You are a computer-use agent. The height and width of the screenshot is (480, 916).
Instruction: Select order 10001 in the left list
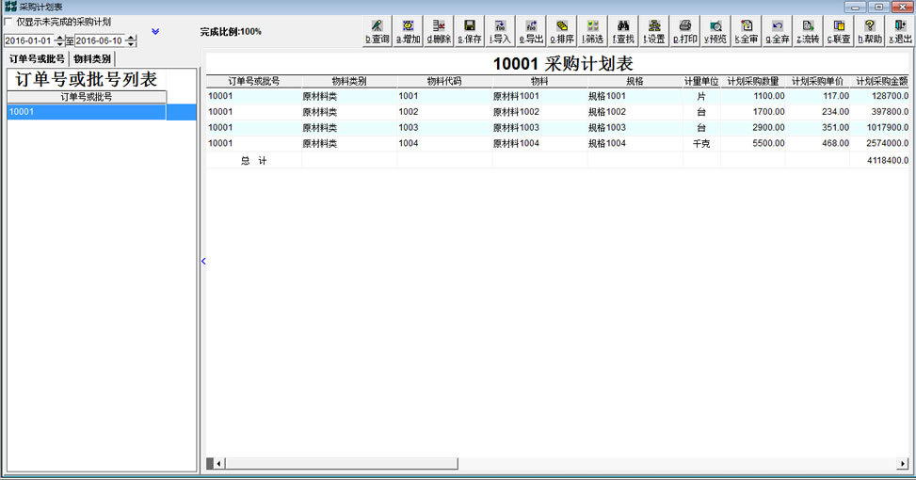tap(87, 112)
